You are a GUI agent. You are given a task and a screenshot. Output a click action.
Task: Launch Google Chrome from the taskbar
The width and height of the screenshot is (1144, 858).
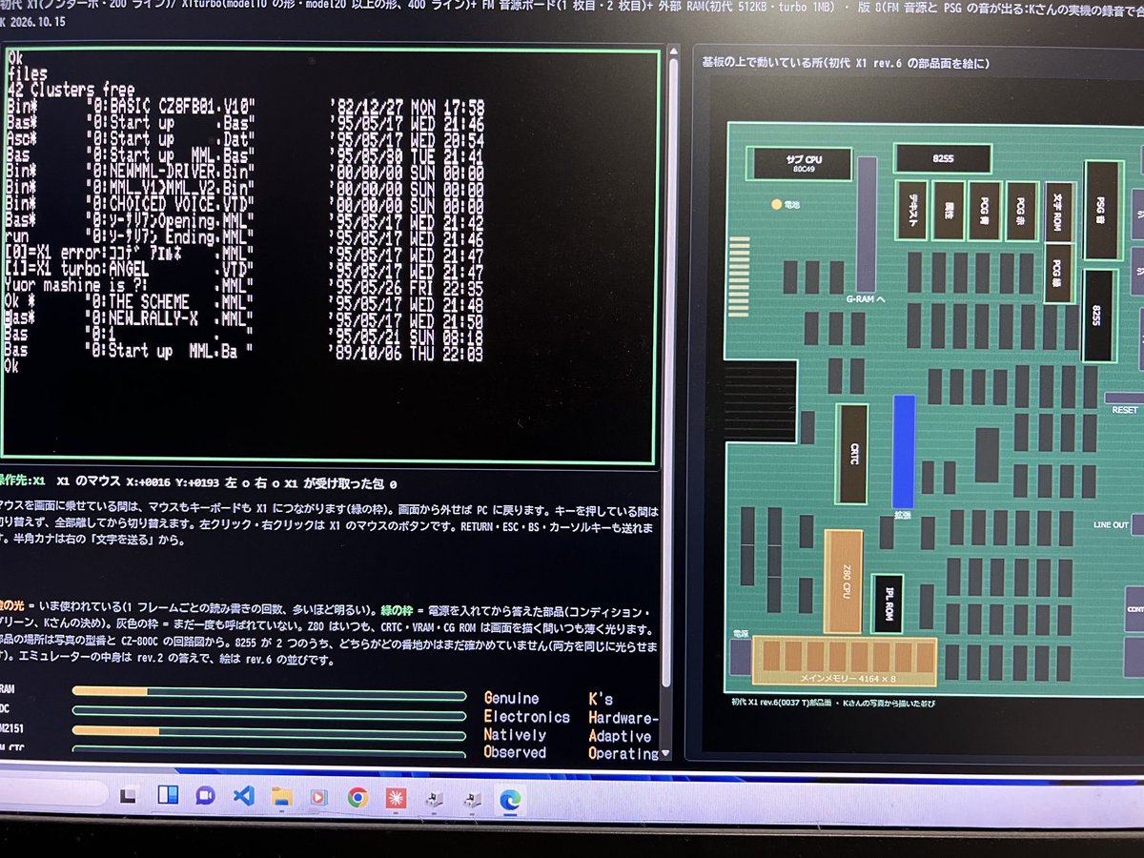tap(357, 797)
